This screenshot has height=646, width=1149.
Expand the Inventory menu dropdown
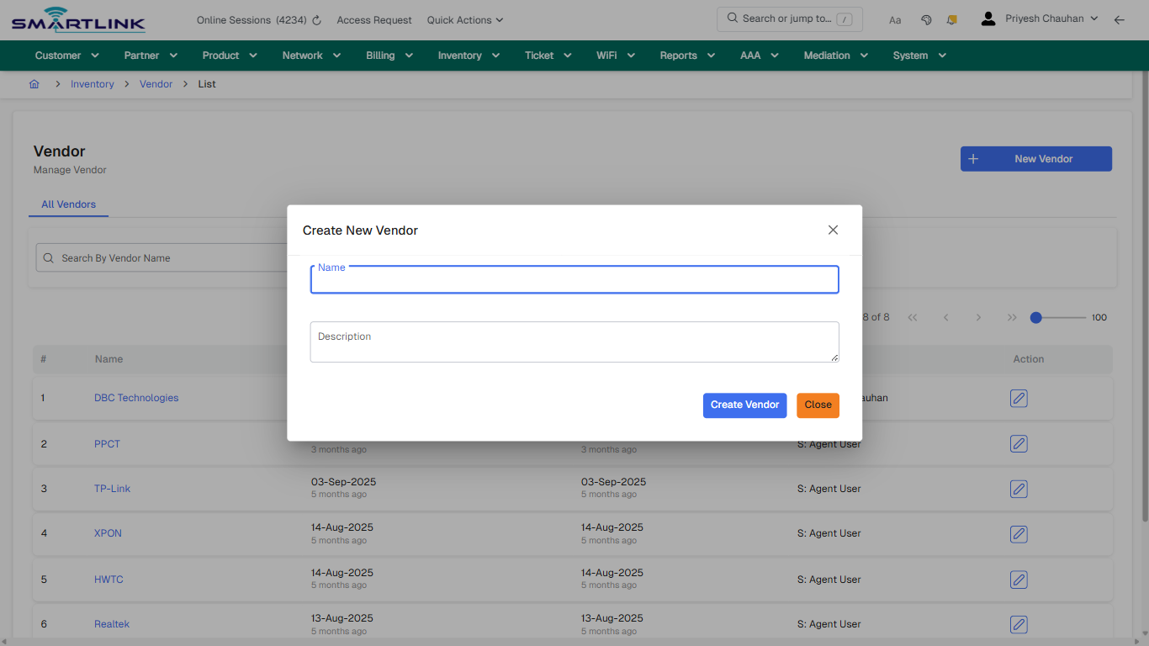coord(469,55)
